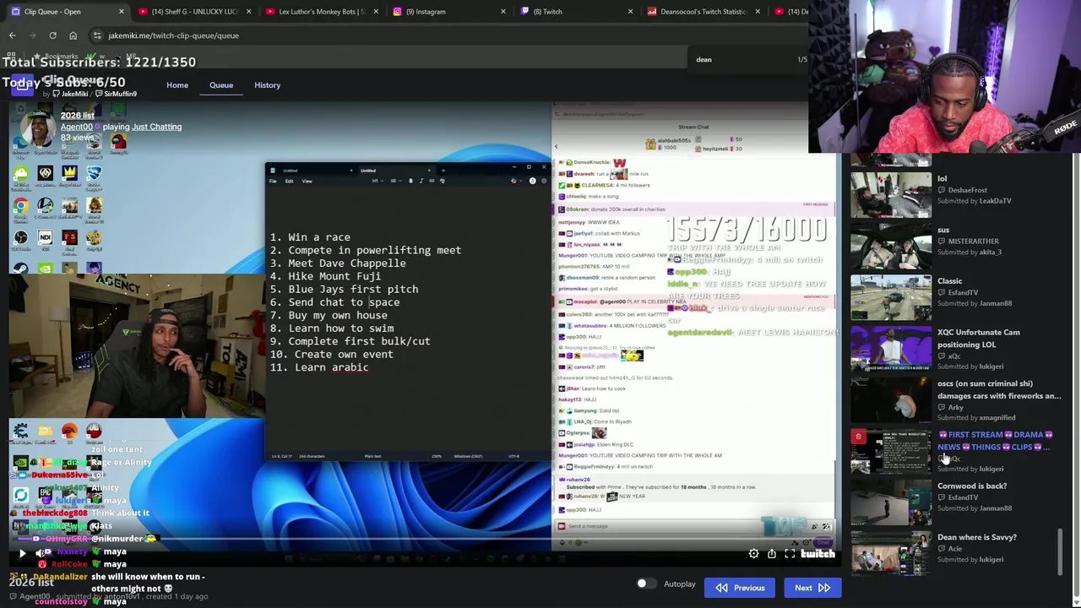The image size is (1081, 608).
Task: Select the Queue nav item
Action: click(x=221, y=85)
